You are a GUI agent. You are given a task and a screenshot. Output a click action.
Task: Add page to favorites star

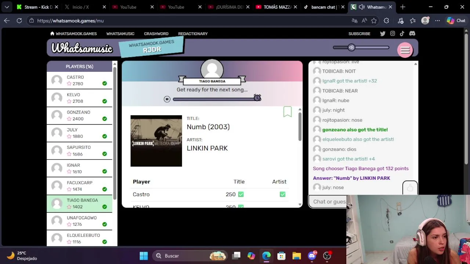pos(374,21)
